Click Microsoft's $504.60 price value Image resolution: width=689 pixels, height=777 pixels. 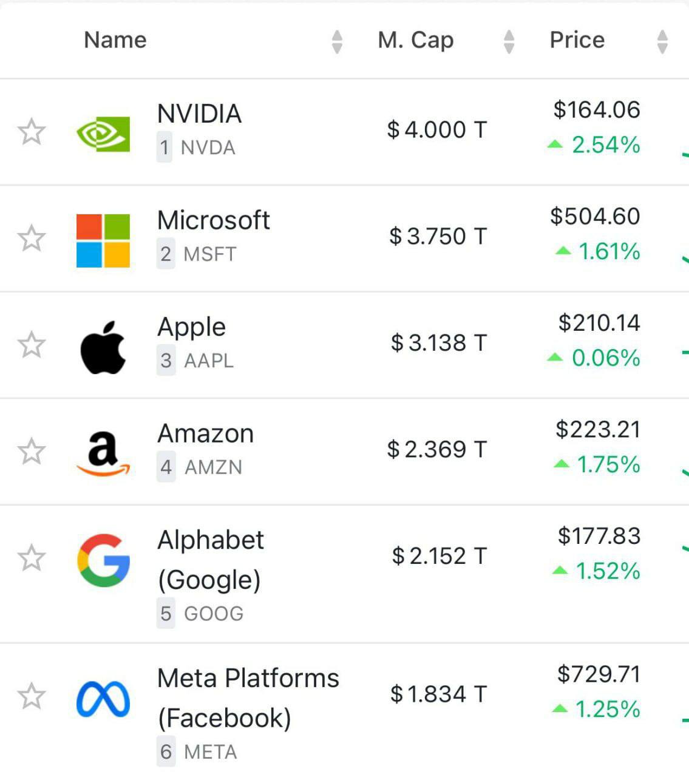point(595,216)
